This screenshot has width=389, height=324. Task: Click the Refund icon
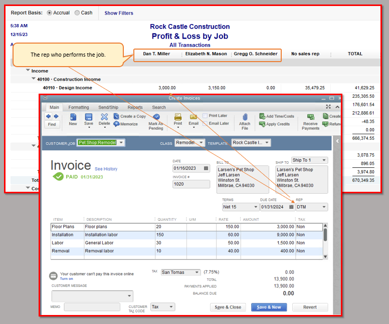325,124
